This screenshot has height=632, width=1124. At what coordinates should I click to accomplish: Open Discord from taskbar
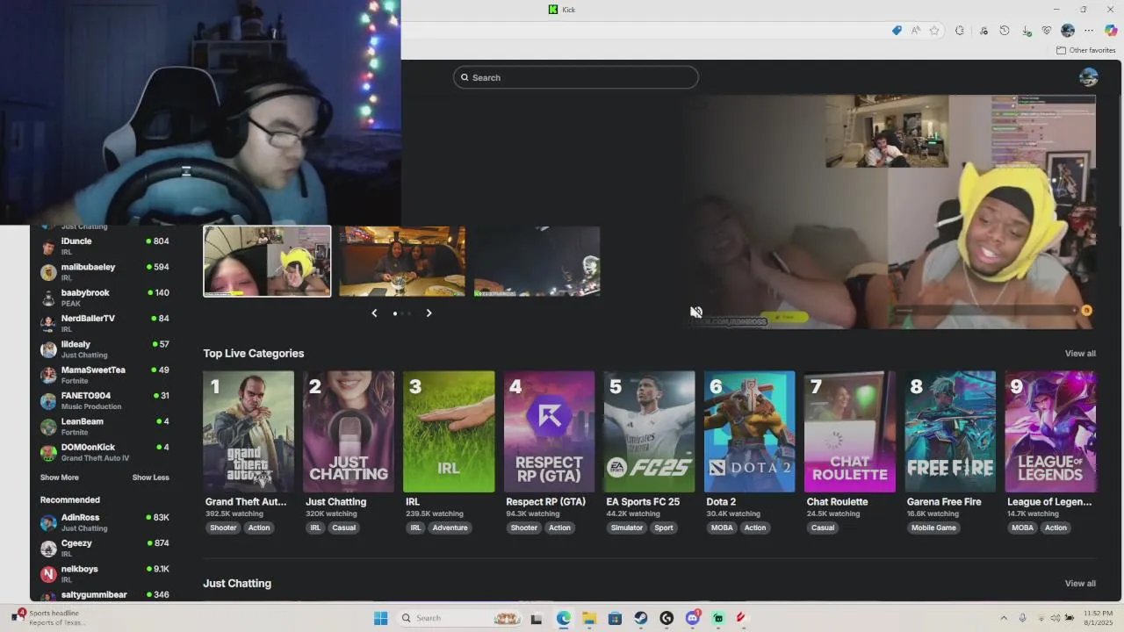click(693, 618)
